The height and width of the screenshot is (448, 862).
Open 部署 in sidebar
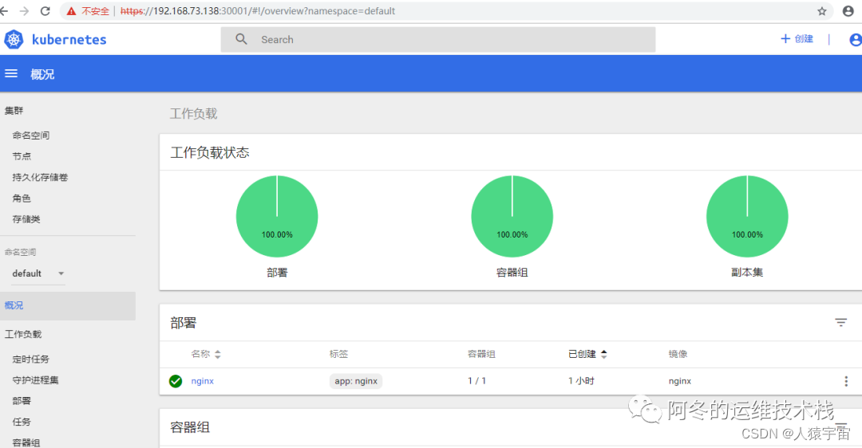(22, 401)
